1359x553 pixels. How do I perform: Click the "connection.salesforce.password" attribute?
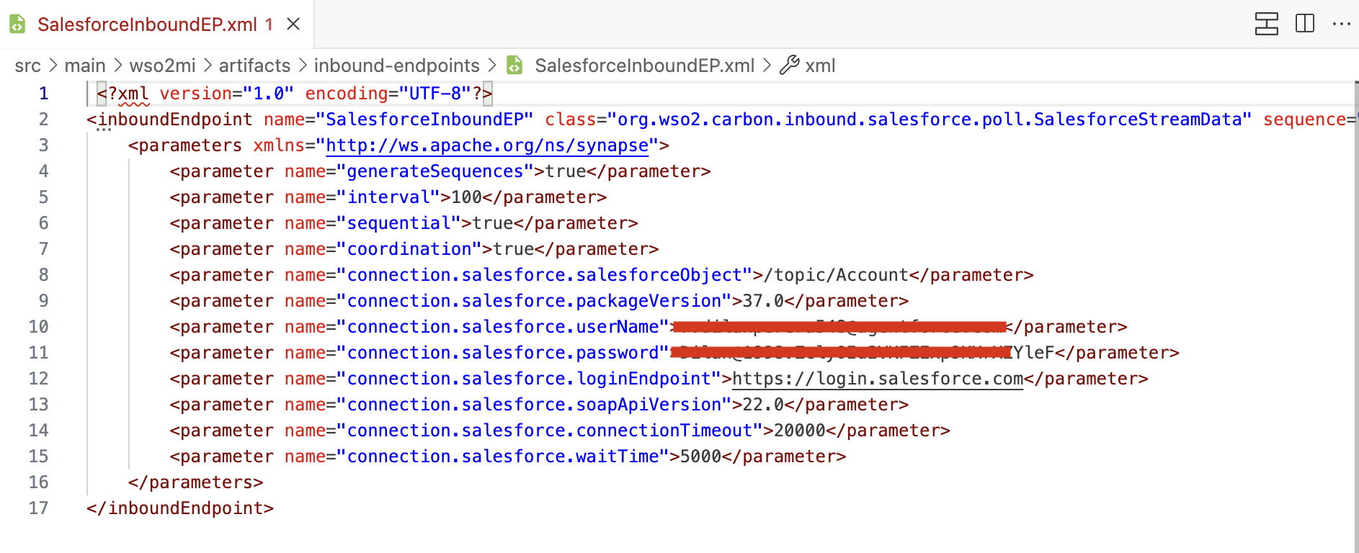[x=503, y=353]
